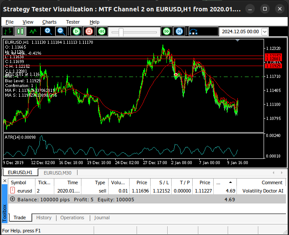
Task: Open the History tab in Toolbox
Action: [44, 217]
